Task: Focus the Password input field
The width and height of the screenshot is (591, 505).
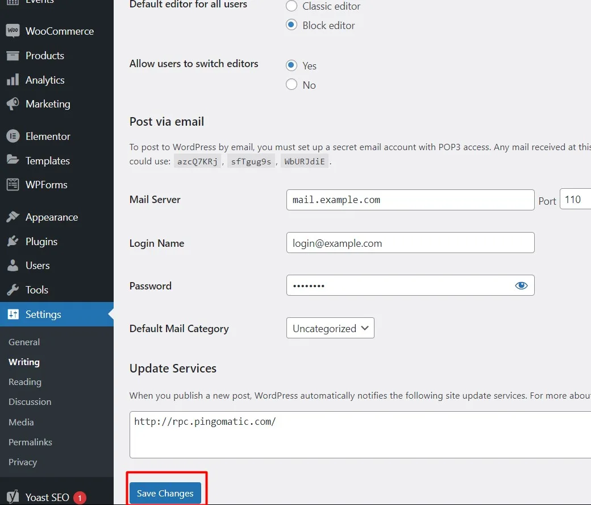Action: (x=410, y=285)
